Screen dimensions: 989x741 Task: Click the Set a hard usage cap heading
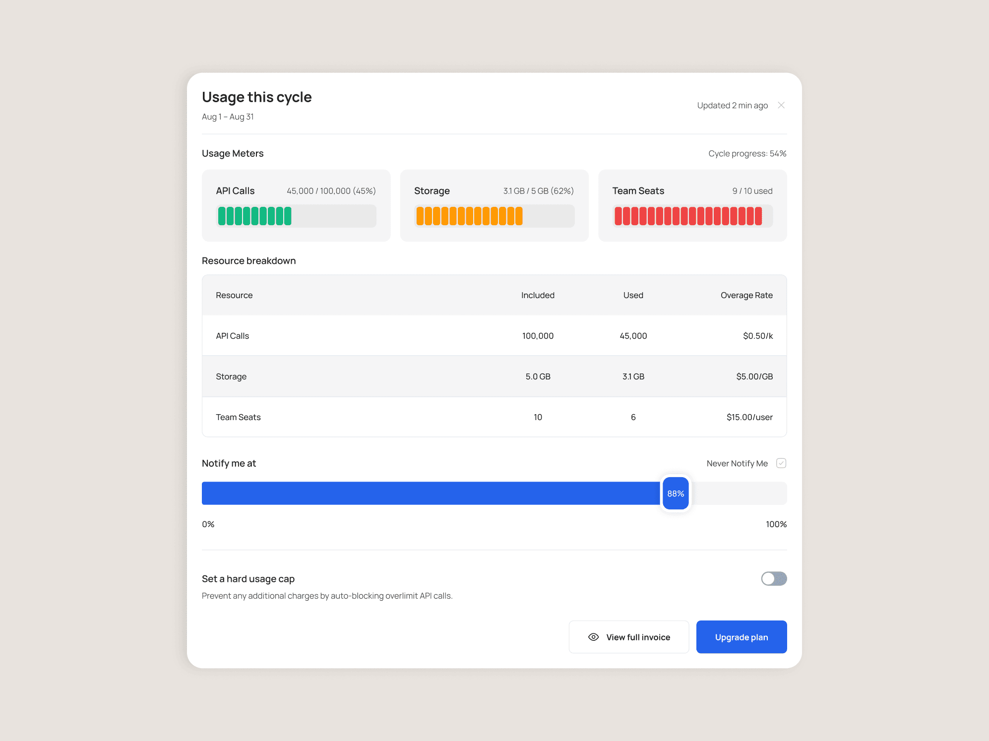248,579
